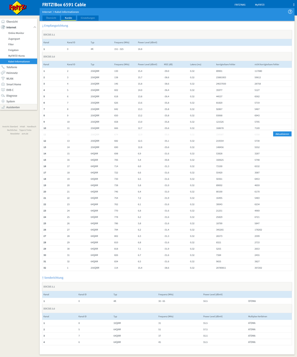The width and height of the screenshot is (297, 357).
Task: Select the Kanäle tab
Action: tap(68, 18)
